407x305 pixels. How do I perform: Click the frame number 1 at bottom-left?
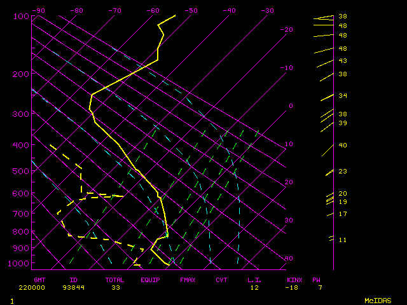[x=11, y=300]
